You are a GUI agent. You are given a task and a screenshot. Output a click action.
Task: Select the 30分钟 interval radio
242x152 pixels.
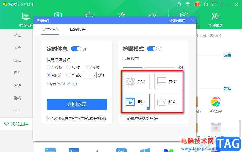pyautogui.click(x=49, y=67)
